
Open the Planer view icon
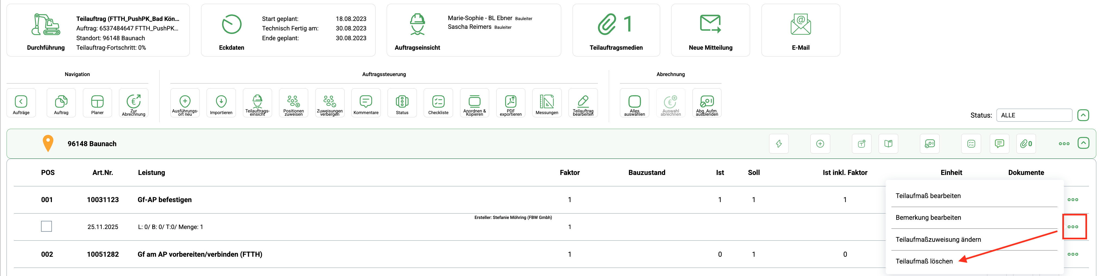coord(97,102)
